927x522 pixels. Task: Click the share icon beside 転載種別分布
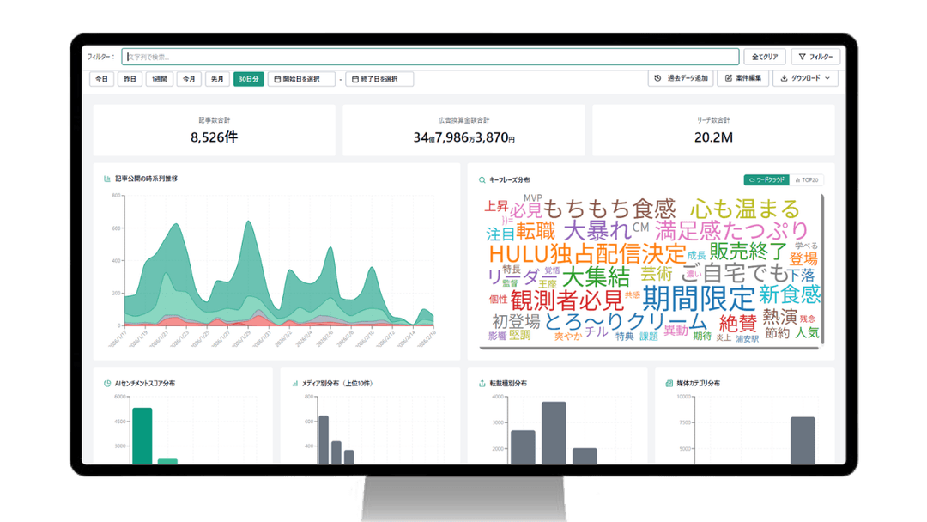[x=482, y=383]
